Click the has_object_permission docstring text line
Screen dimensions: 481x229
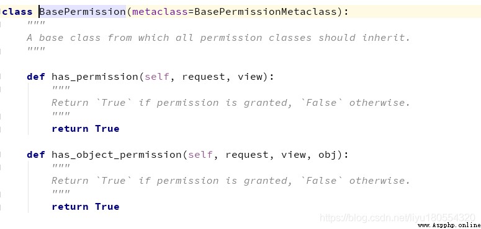click(x=231, y=180)
